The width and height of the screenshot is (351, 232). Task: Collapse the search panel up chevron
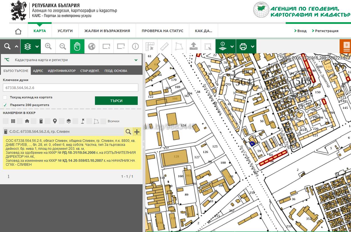(x=17, y=47)
